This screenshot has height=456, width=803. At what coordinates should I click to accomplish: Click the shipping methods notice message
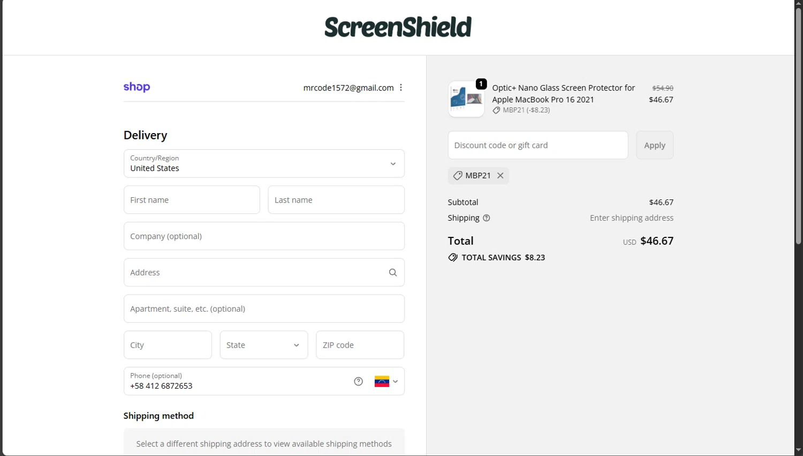click(x=264, y=444)
